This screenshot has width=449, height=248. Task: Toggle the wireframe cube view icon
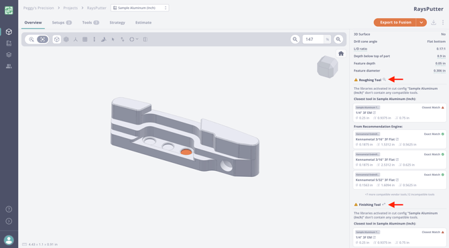click(66, 40)
